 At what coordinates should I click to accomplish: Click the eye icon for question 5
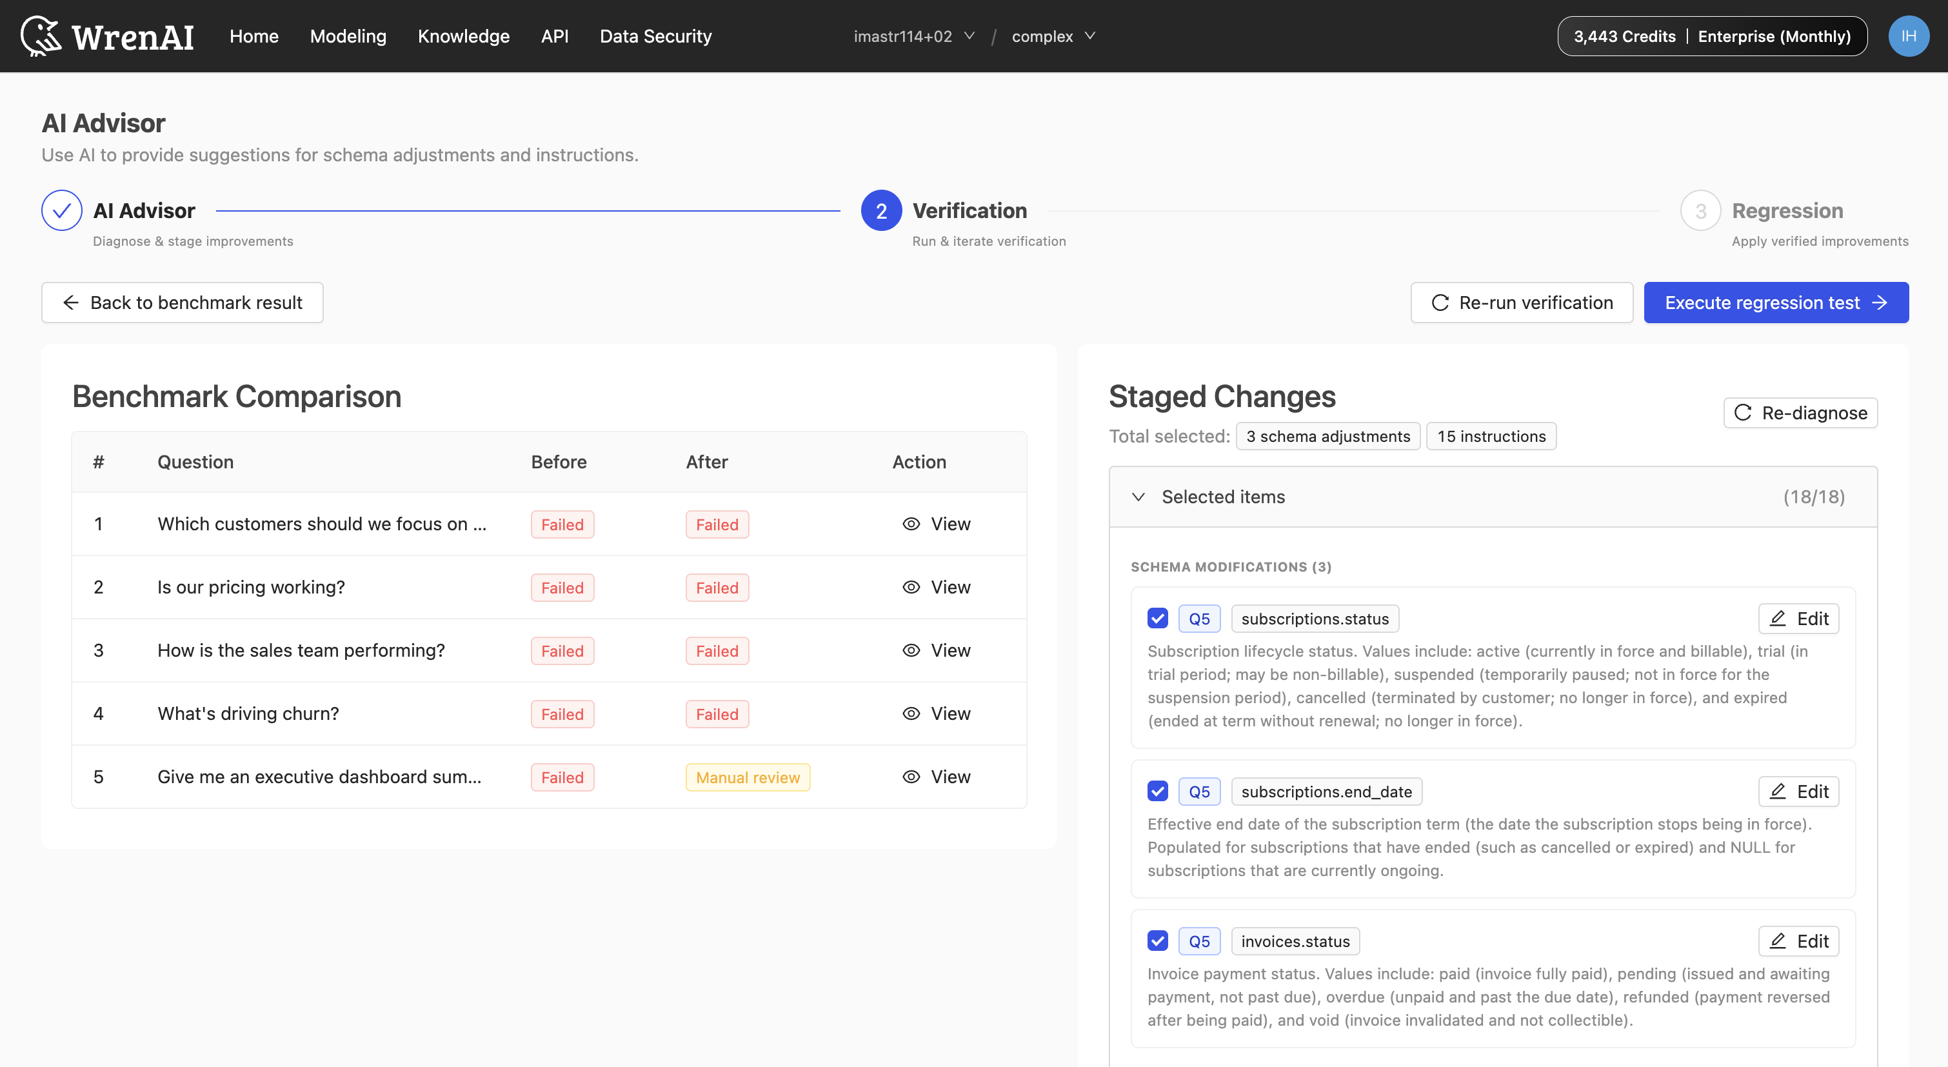tap(911, 777)
